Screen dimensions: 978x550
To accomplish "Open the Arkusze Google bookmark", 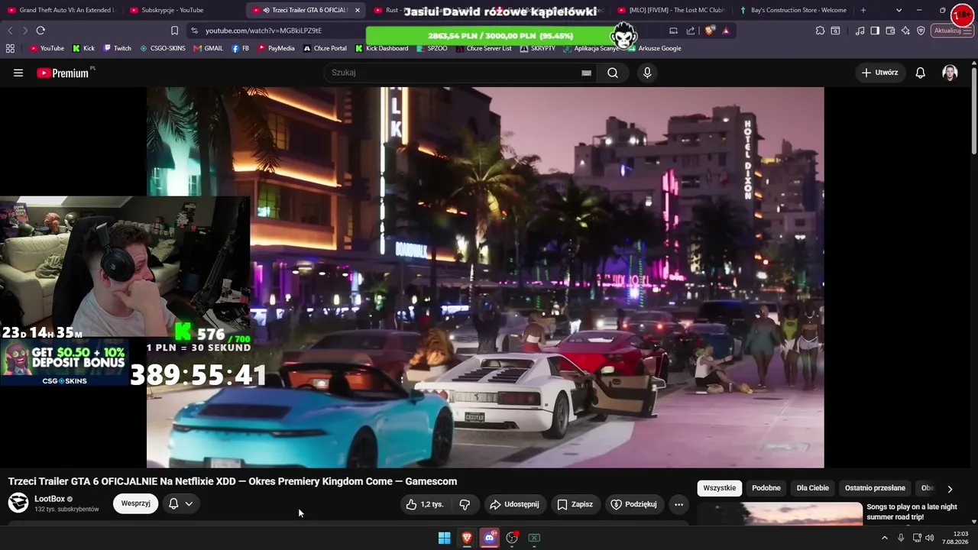I will tap(654, 48).
